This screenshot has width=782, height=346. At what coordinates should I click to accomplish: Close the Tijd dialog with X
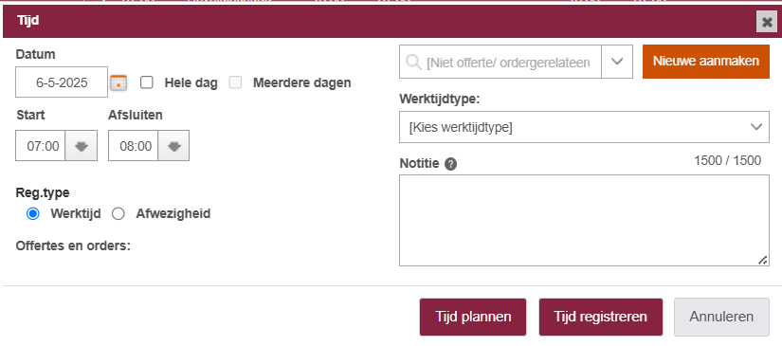click(x=767, y=22)
